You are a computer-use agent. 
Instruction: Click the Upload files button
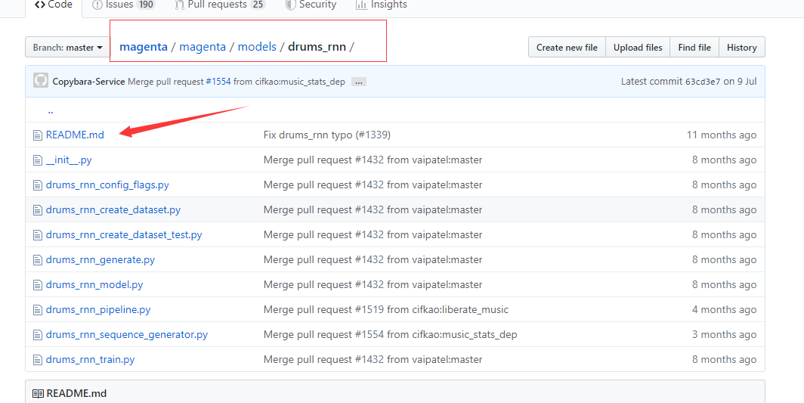pos(638,47)
